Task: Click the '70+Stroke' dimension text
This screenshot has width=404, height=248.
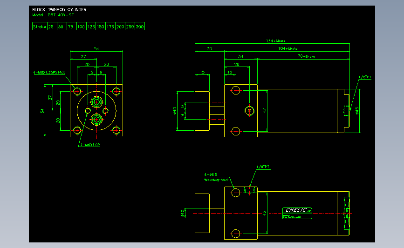Action: (x=306, y=56)
